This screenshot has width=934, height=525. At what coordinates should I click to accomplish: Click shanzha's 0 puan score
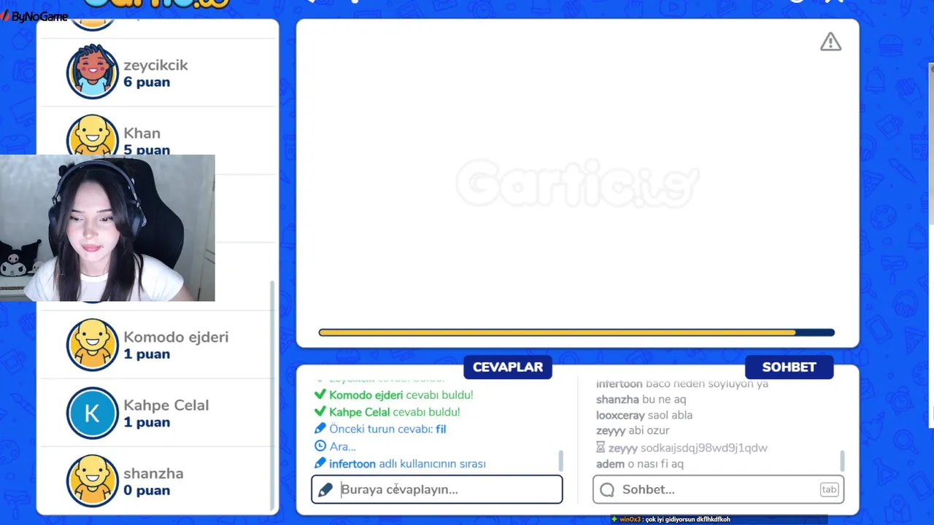[x=147, y=491]
